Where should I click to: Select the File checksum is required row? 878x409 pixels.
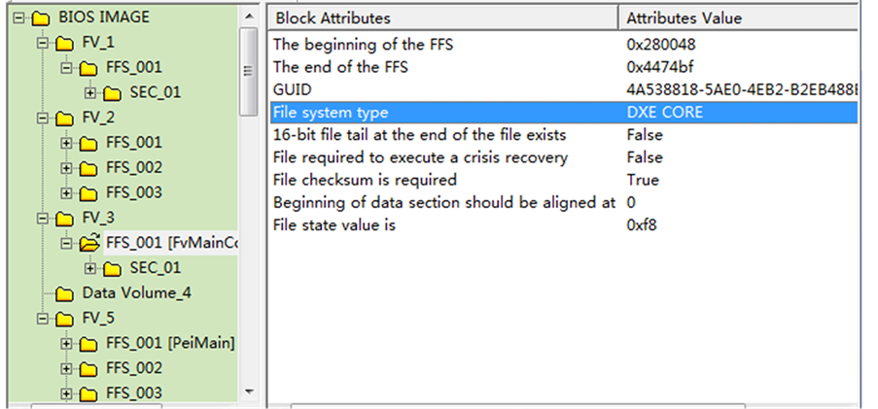(x=365, y=180)
